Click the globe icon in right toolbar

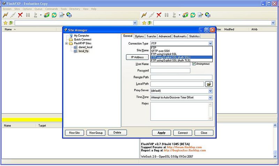pyautogui.click(x=208, y=15)
